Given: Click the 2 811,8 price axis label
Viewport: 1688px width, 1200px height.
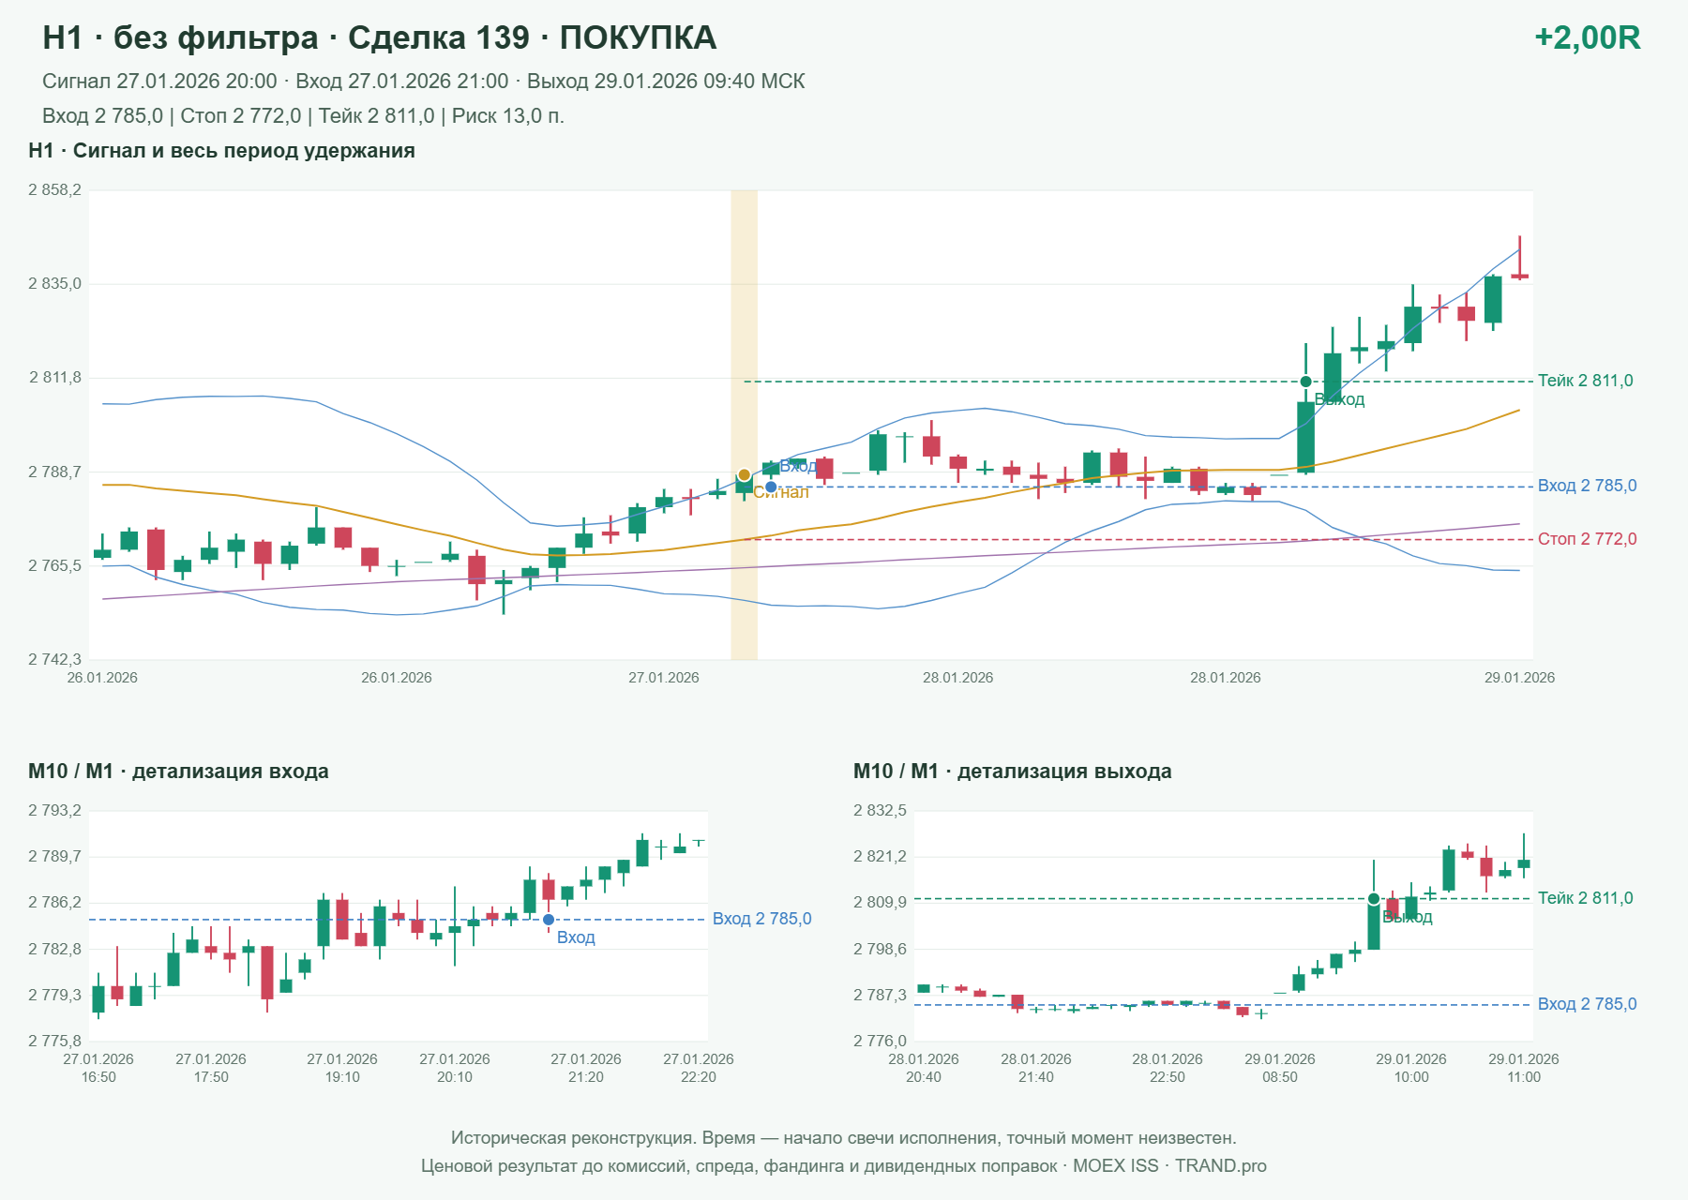Looking at the screenshot, I should 54,378.
